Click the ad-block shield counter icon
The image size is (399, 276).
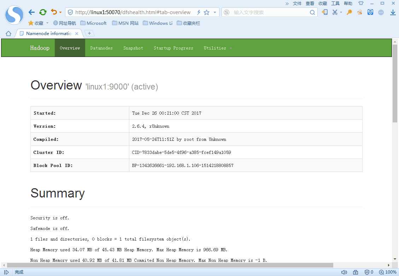[369, 272]
